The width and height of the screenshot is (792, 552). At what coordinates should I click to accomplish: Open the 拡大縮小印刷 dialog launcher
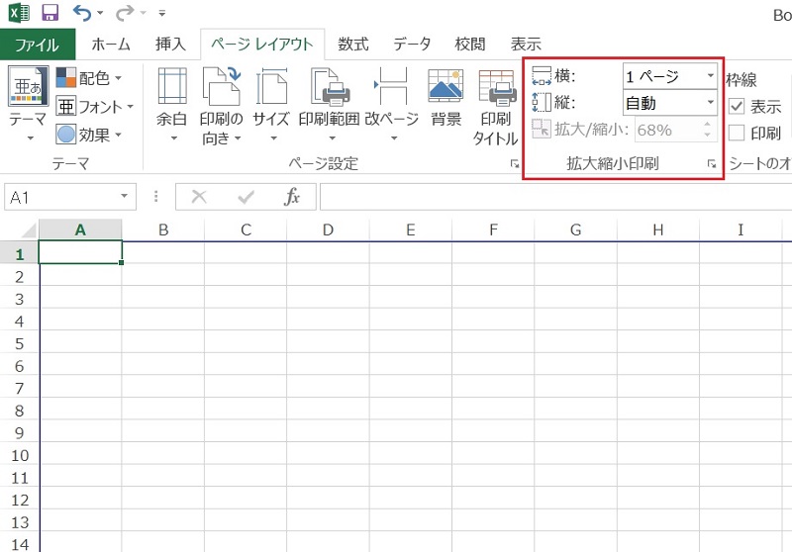click(x=712, y=164)
